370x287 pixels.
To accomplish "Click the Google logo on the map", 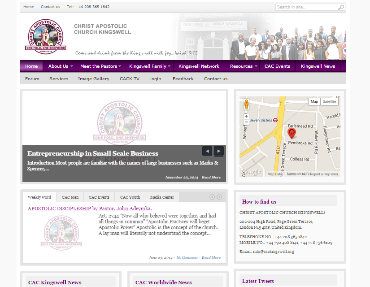I will pyautogui.click(x=252, y=172).
